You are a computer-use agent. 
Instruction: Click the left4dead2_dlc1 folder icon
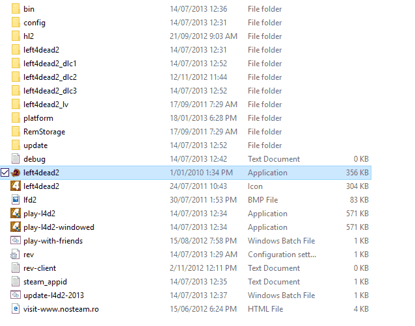click(x=16, y=64)
